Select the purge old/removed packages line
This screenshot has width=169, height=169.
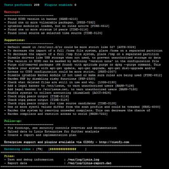[x=82, y=65]
